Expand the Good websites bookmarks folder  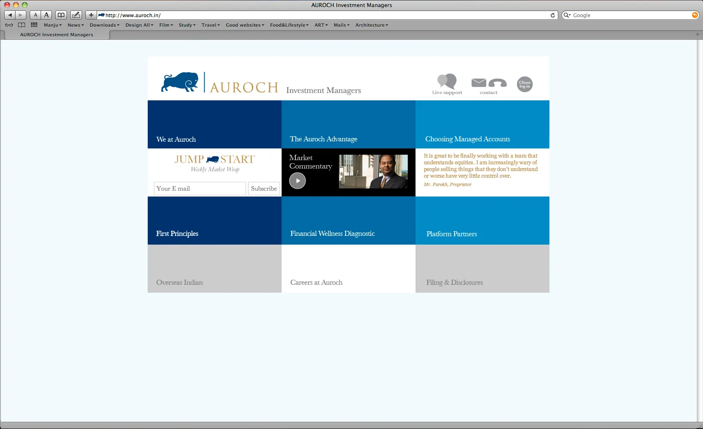click(x=245, y=25)
